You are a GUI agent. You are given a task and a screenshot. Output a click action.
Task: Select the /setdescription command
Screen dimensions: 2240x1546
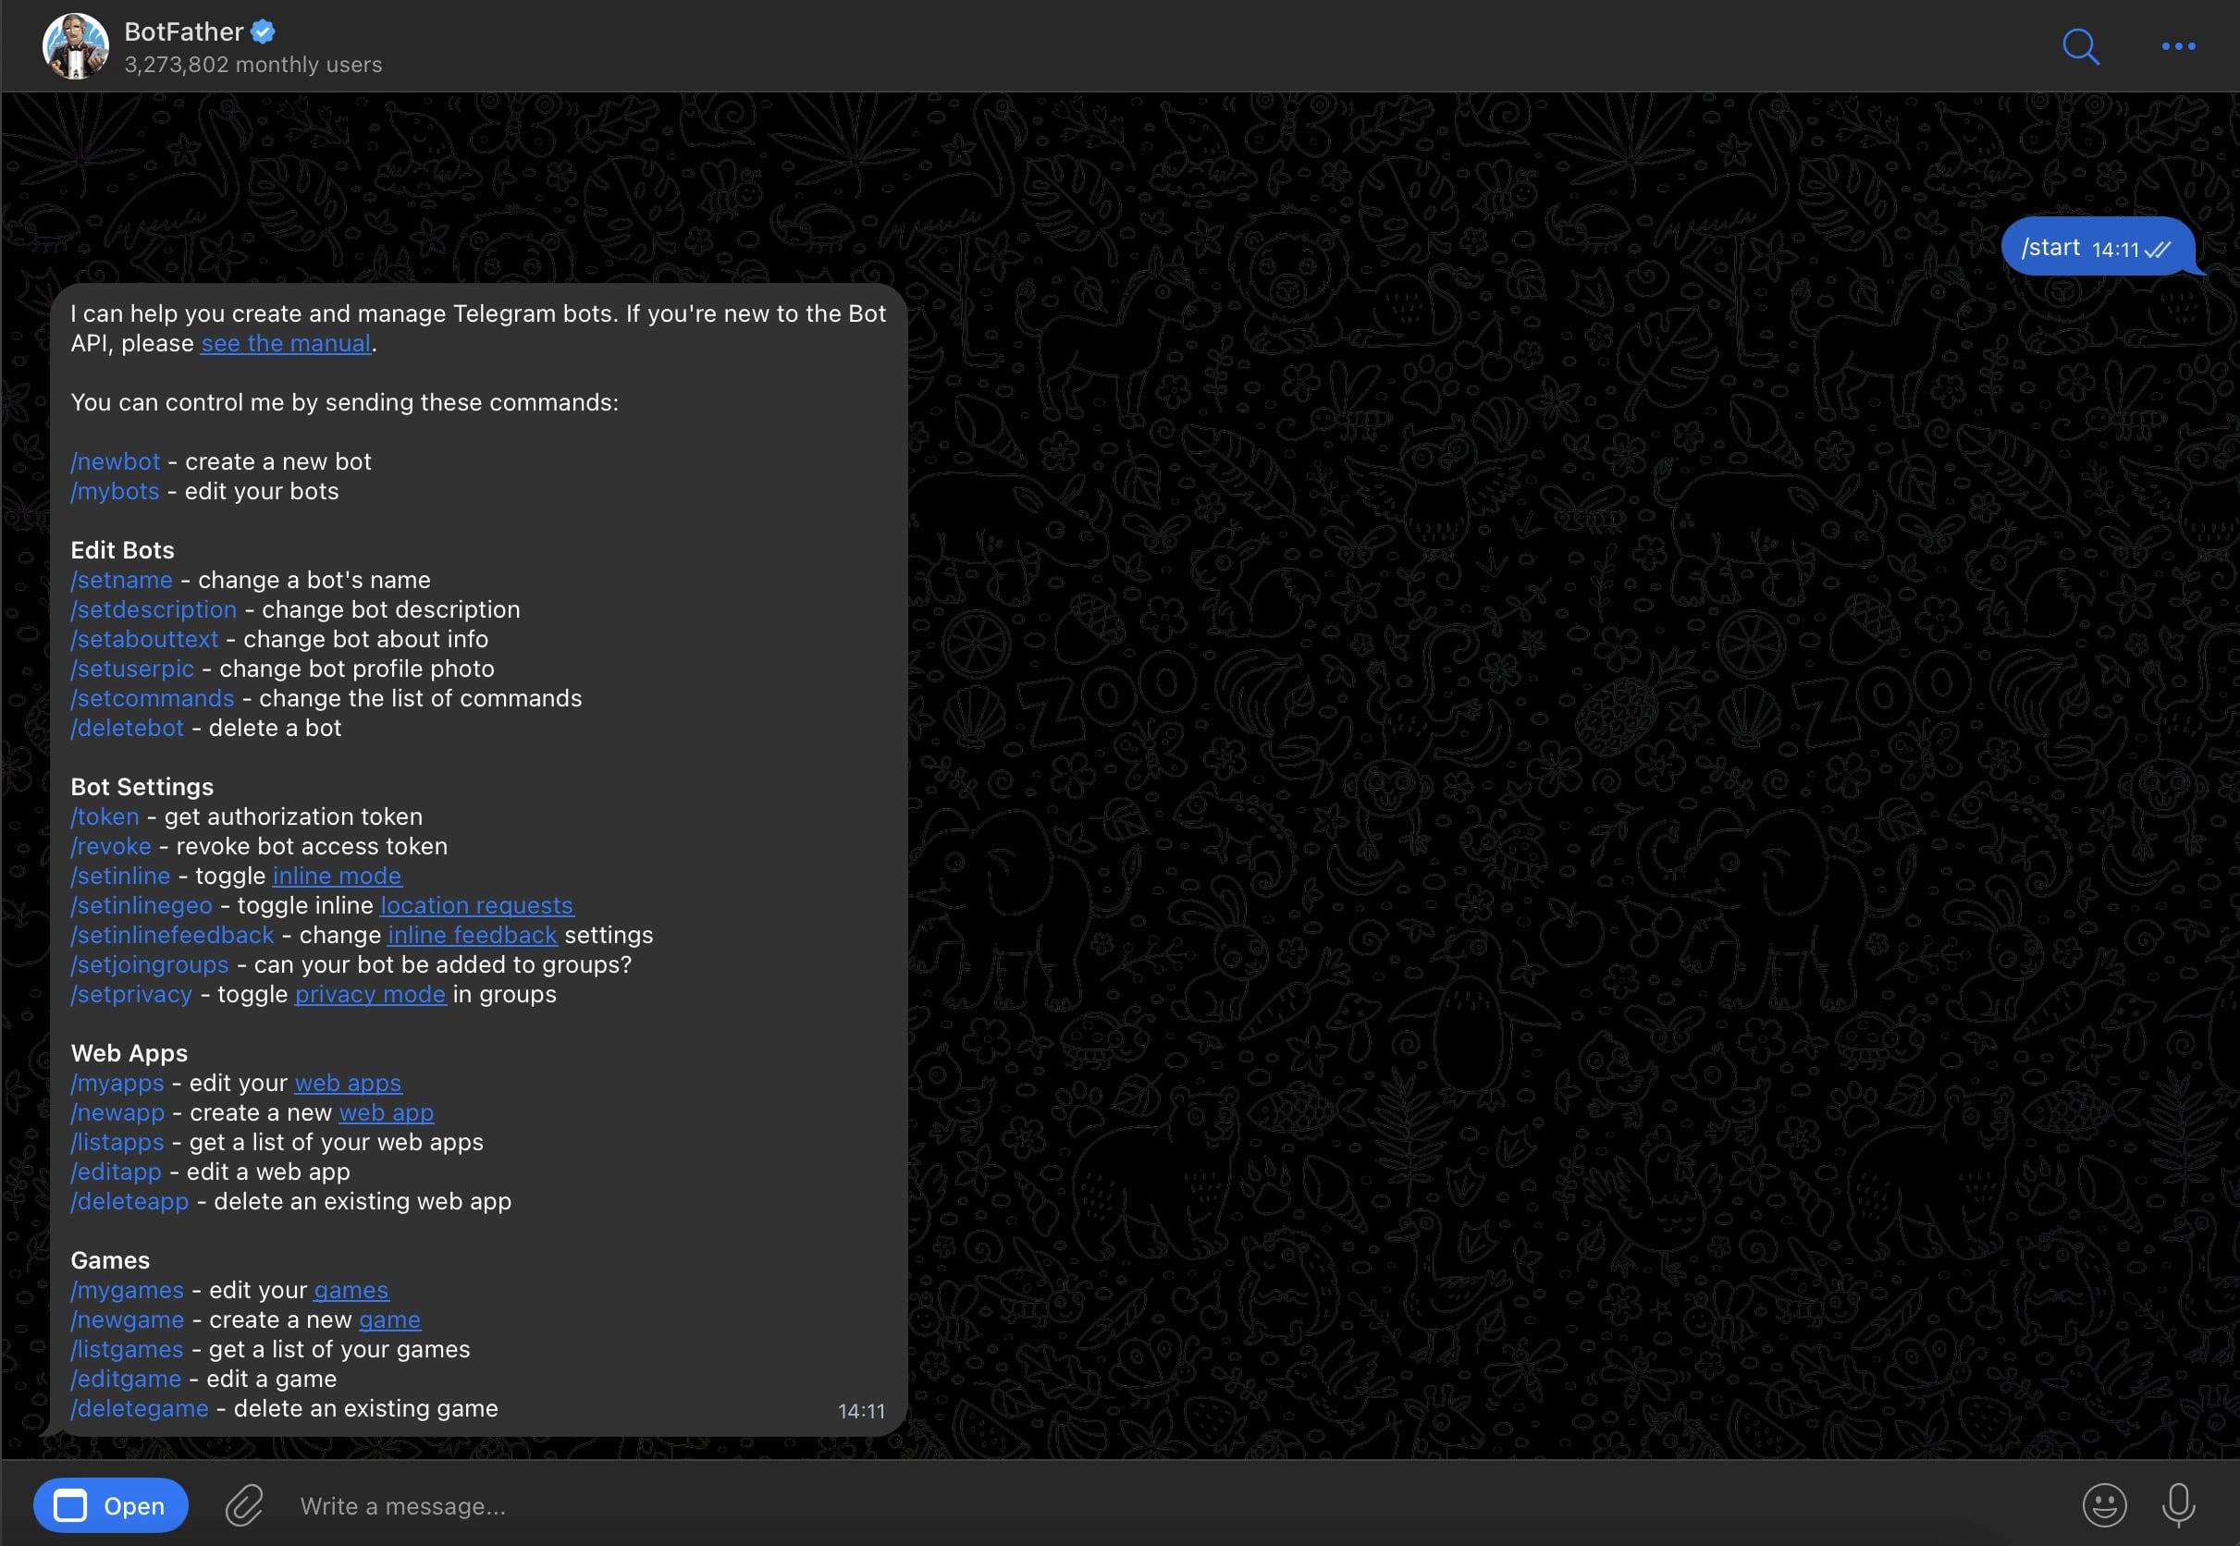coord(154,610)
